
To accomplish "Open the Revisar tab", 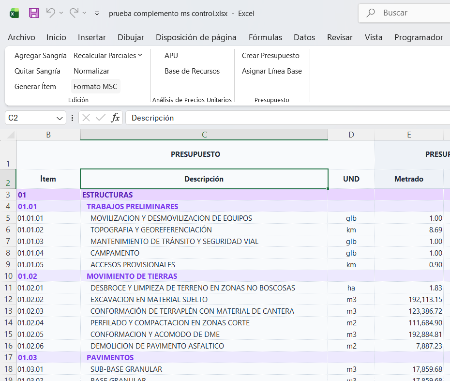I will (x=340, y=37).
